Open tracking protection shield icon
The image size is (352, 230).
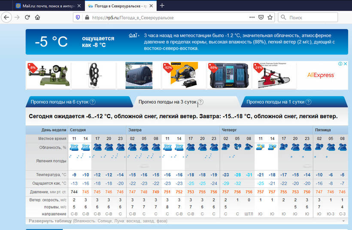[x=78, y=18]
